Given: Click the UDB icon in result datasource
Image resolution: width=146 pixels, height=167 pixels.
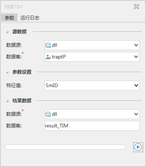Looking at the screenshot, I should 48,114.
